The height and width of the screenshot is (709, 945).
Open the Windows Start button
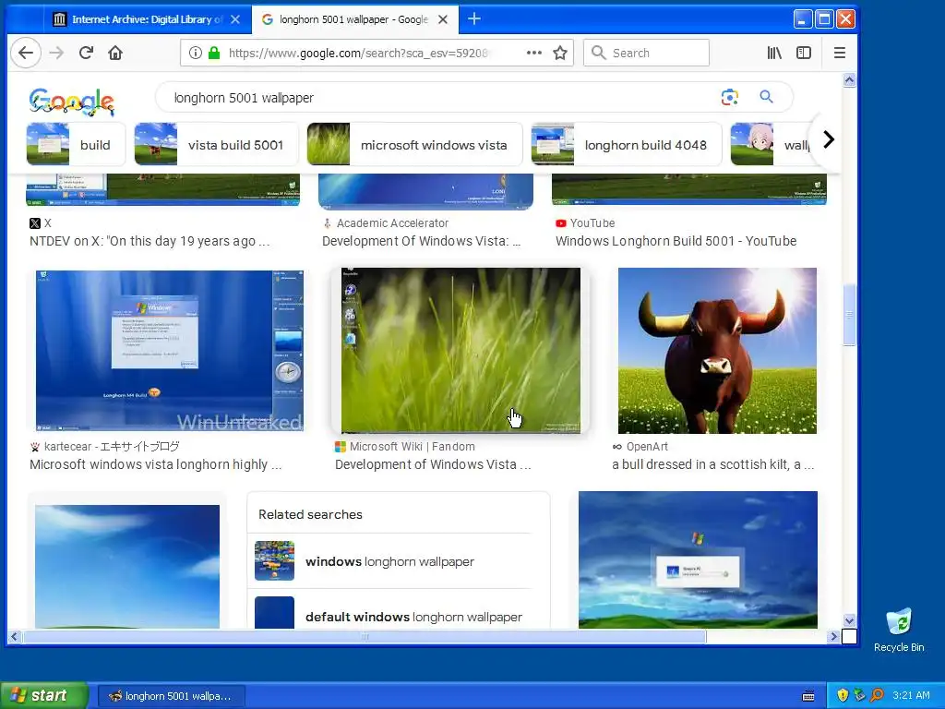43,696
